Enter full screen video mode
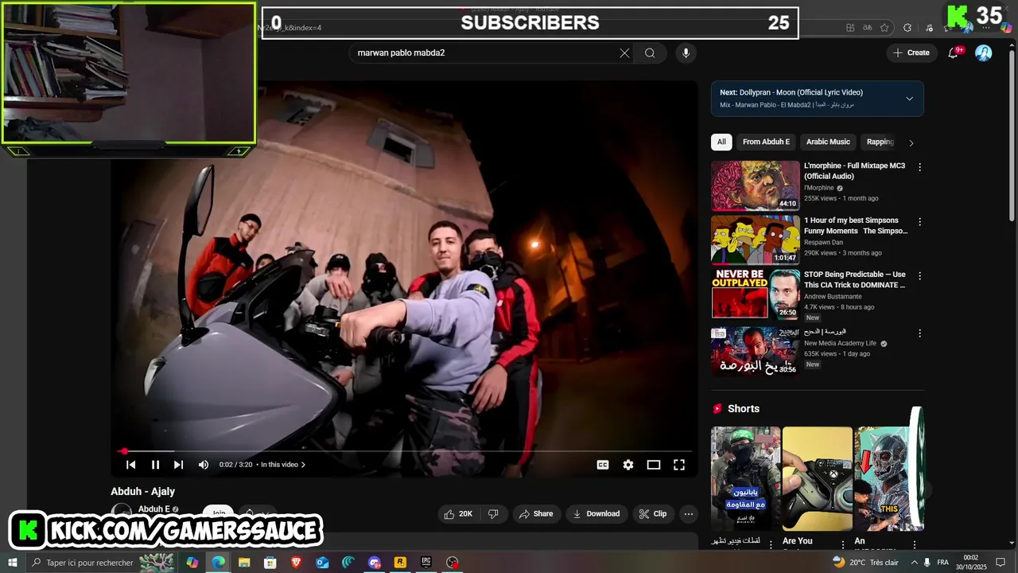 tap(679, 465)
